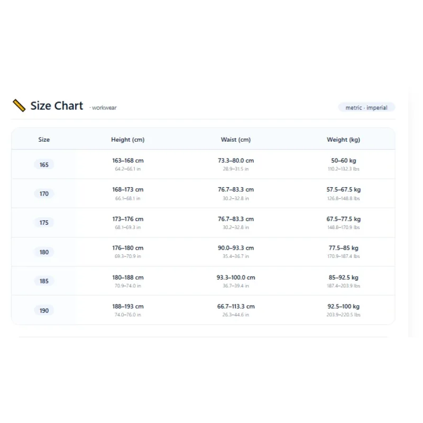Select the 163–168 cm height cell

tap(128, 164)
